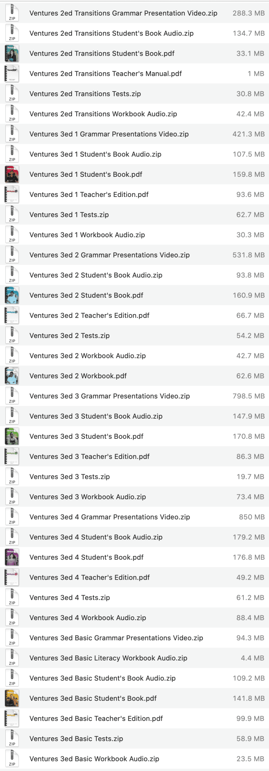The height and width of the screenshot is (771, 269).
Task: Click ZIP icon for 2ed Transitions Workbook Audio
Action: [12, 114]
